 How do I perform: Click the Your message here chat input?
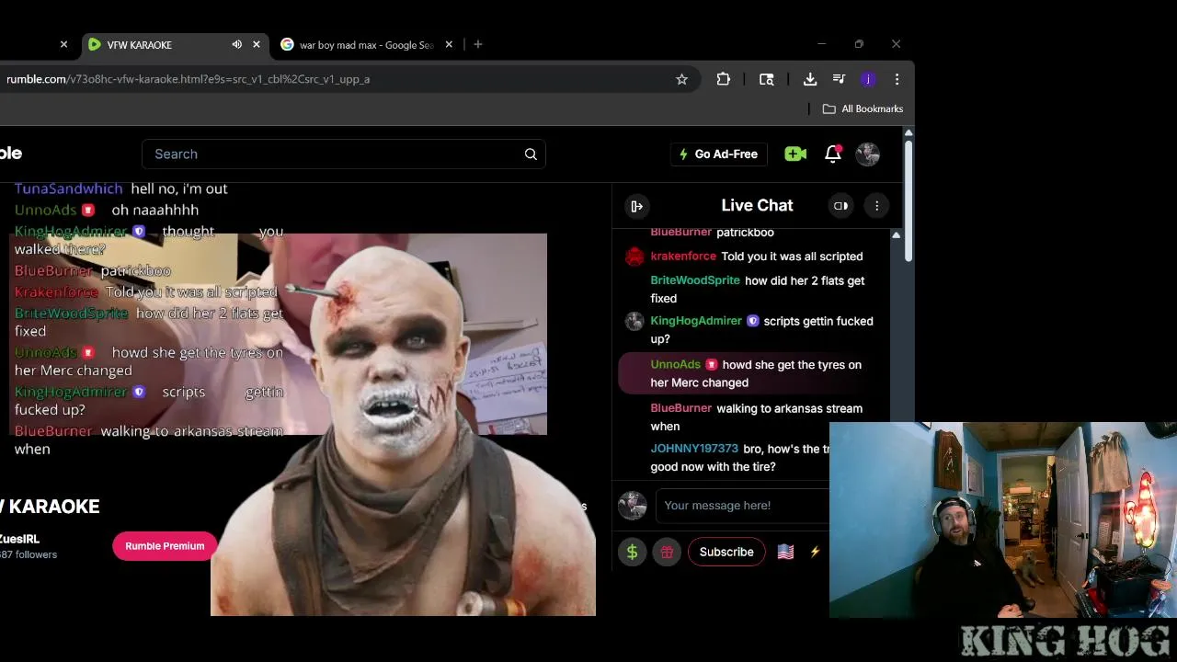coord(743,506)
